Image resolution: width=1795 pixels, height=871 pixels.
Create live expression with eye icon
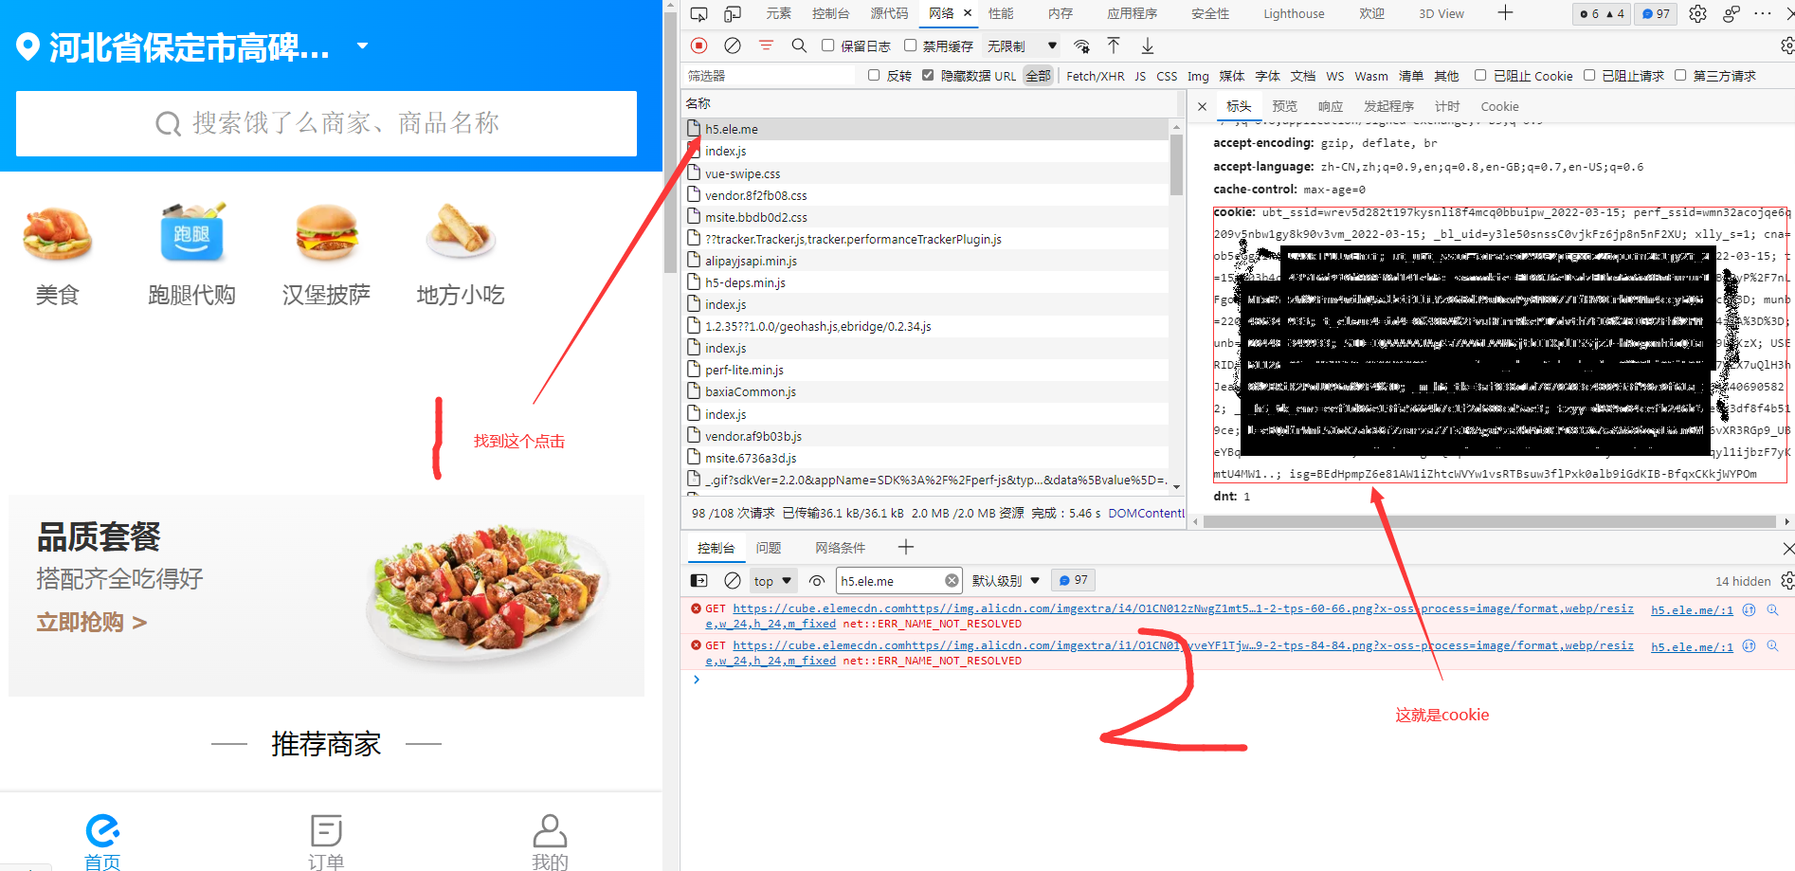pos(816,580)
